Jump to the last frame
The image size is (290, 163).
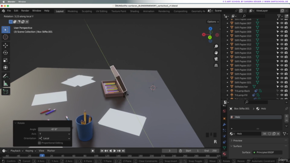point(123,151)
